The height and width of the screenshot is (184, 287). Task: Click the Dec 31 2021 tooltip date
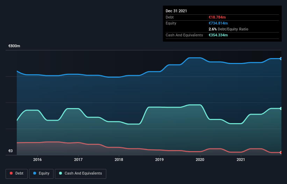[x=176, y=11]
